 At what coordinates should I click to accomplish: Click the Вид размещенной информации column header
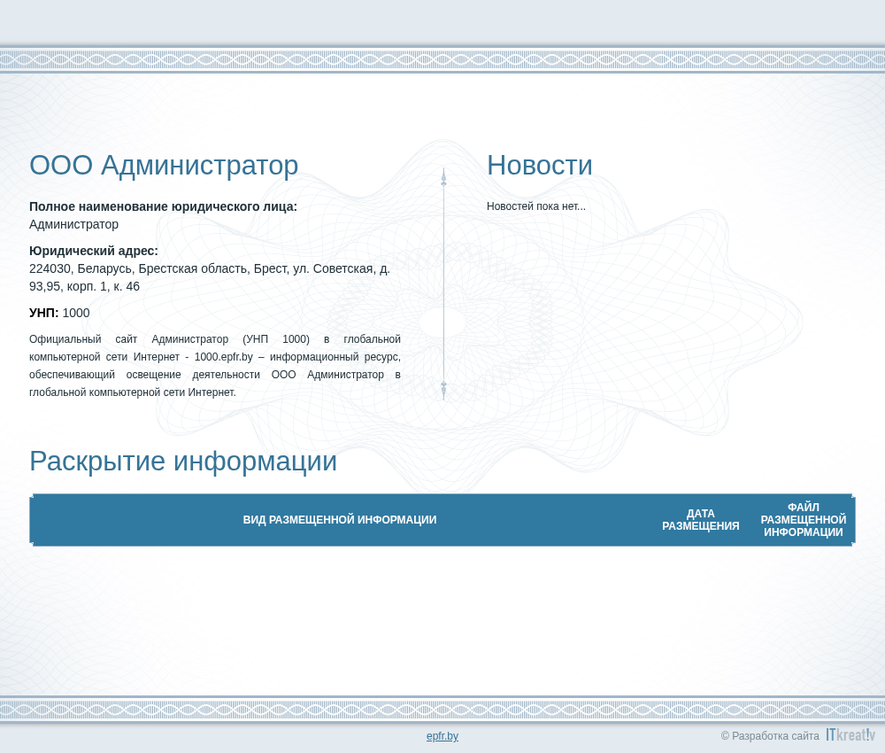coord(340,520)
